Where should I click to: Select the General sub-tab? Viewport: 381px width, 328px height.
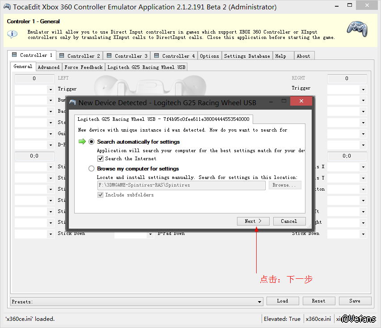tap(23, 67)
